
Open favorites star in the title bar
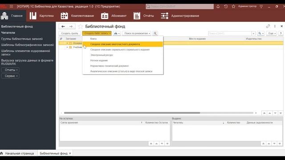tap(233, 6)
